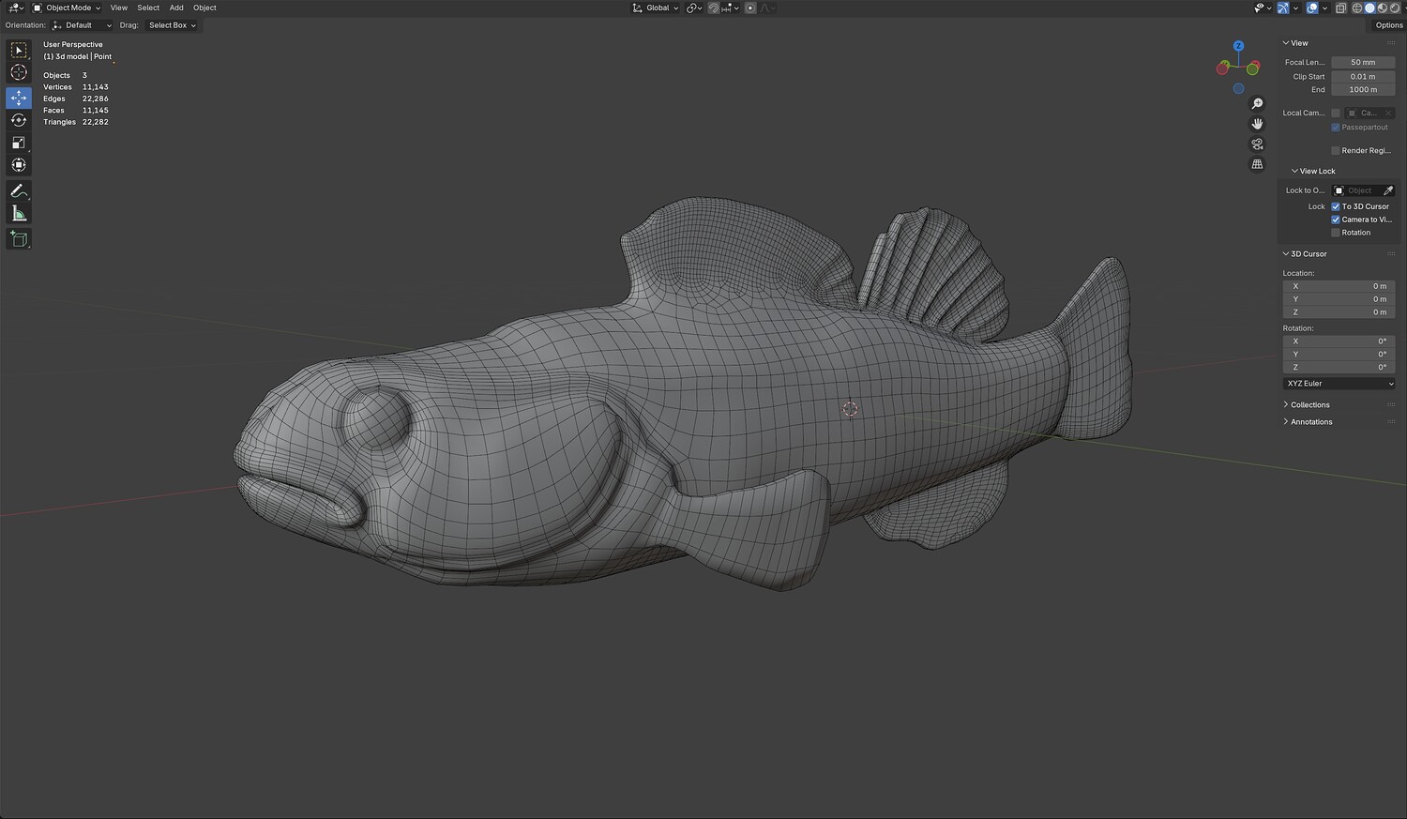This screenshot has width=1407, height=819.
Task: Pick the Scale tool
Action: tap(19, 143)
